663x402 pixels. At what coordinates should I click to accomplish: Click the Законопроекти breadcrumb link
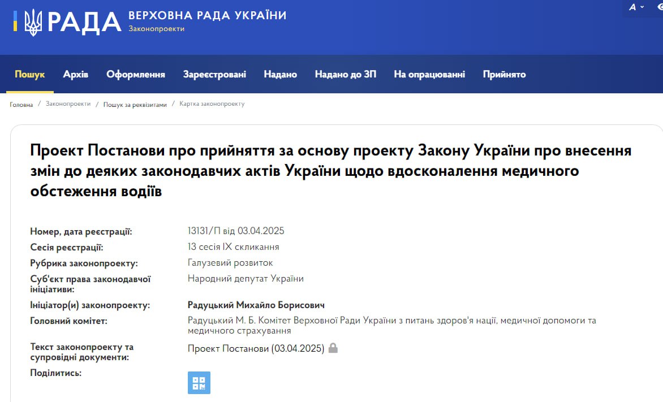pyautogui.click(x=68, y=104)
